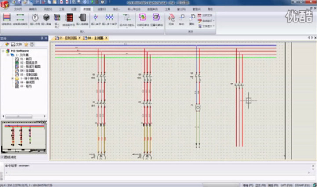Click the red terminal strip grid icon
Image resolution: width=317 pixels, height=187 pixels.
click(x=69, y=18)
